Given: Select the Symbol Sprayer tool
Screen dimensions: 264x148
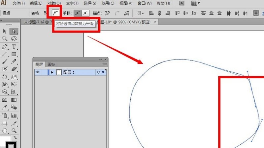Looking at the screenshot, I should [5, 115].
